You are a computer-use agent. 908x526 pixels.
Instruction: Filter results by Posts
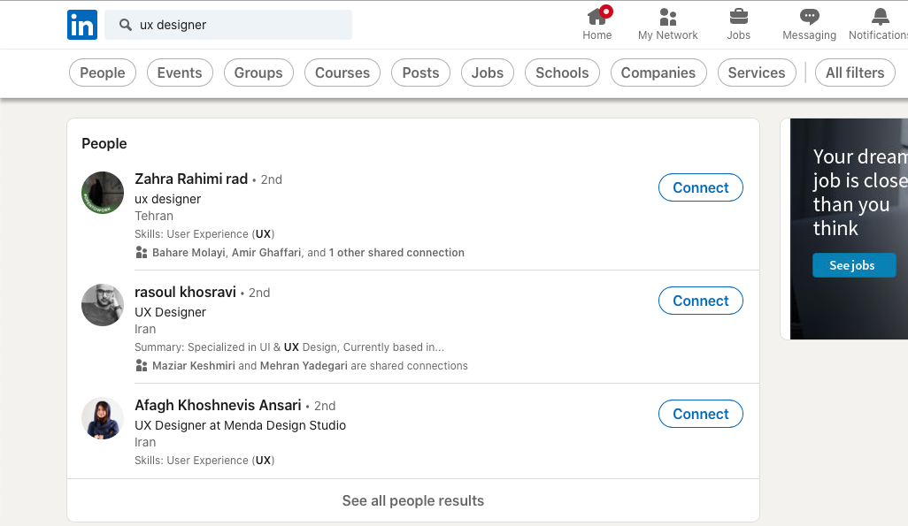(x=420, y=72)
